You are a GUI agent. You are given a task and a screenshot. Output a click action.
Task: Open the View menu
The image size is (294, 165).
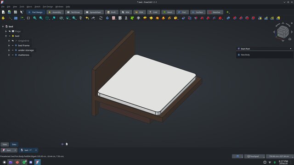(15, 7)
